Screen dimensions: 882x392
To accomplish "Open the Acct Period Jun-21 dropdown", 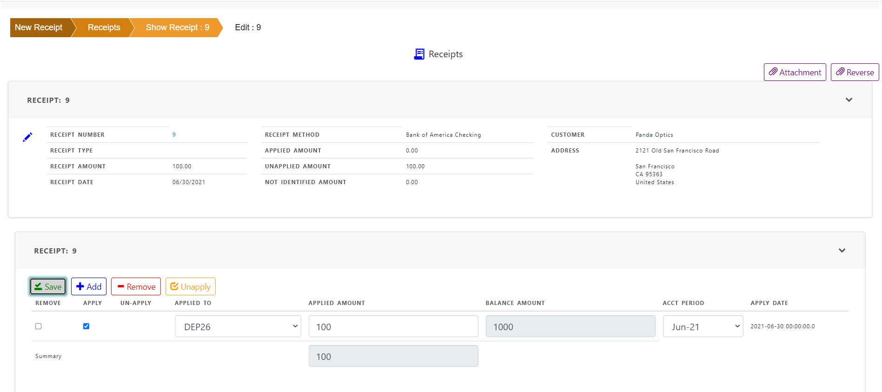I will tap(703, 326).
